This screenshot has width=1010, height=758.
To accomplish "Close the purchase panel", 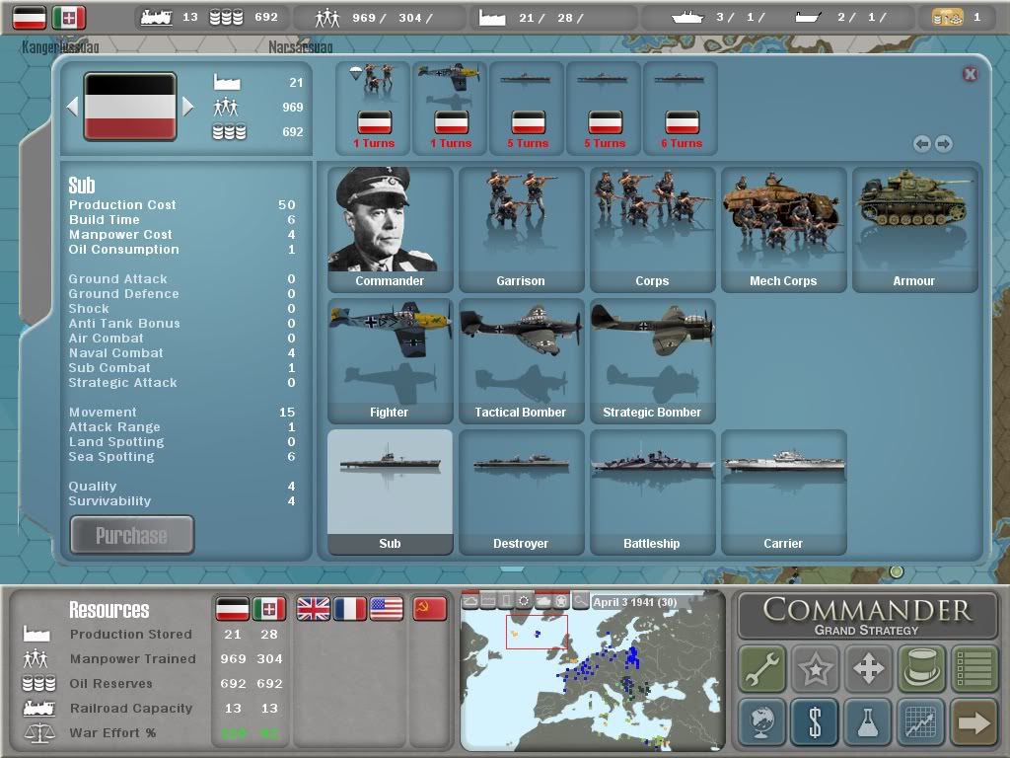I will 971,74.
